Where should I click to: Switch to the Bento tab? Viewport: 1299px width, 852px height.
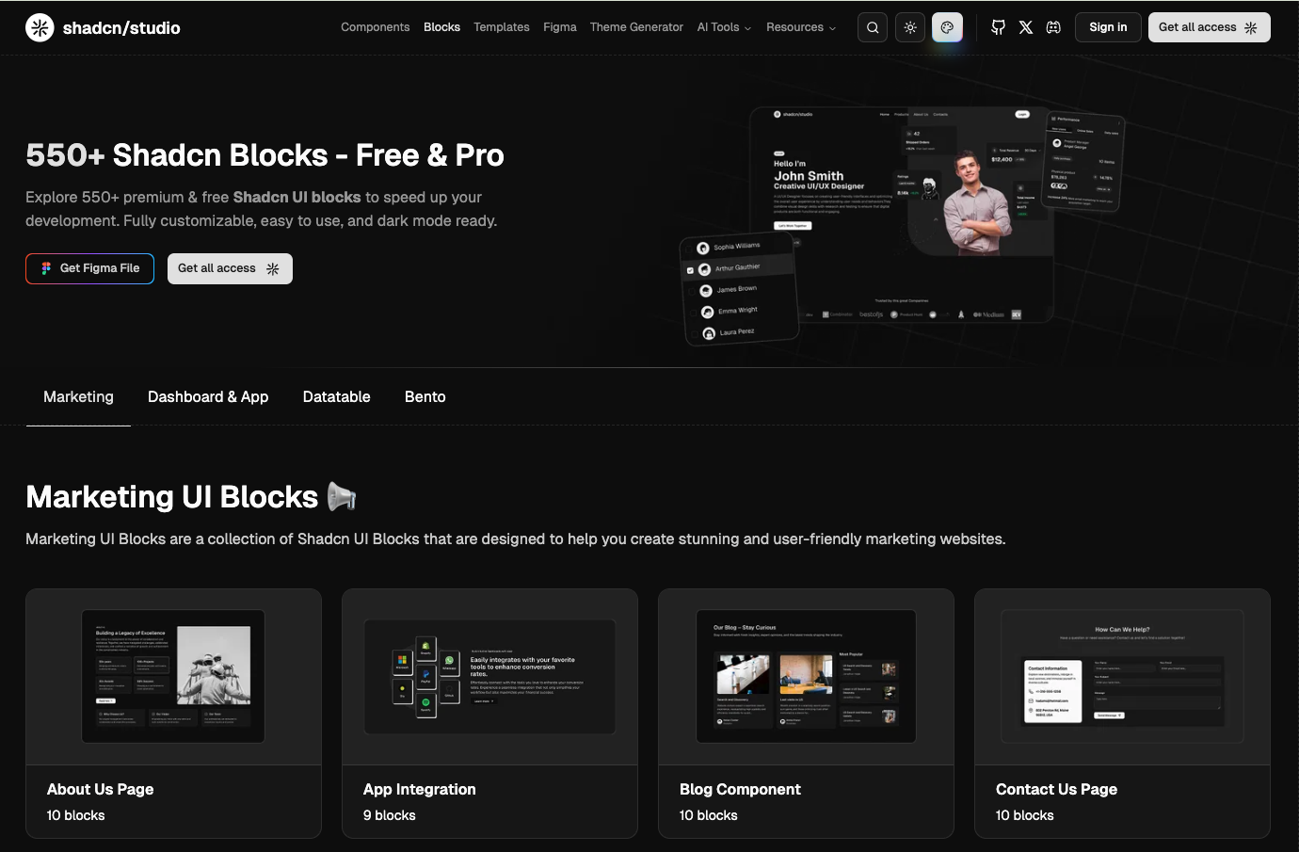(425, 396)
